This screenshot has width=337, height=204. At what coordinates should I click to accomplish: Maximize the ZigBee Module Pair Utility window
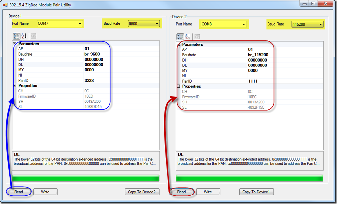[x=313, y=3]
